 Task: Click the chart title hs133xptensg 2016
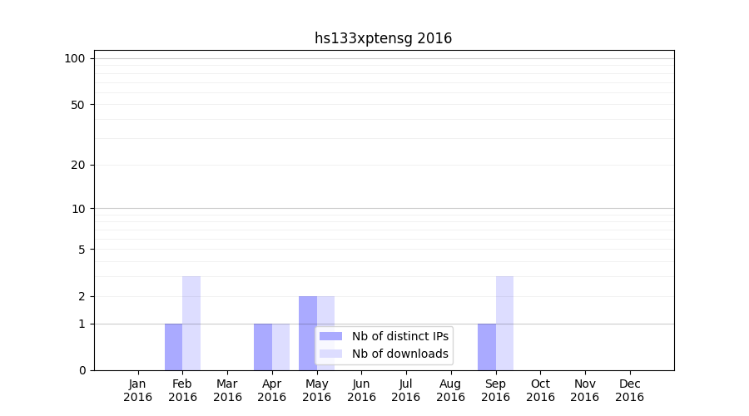(x=383, y=38)
